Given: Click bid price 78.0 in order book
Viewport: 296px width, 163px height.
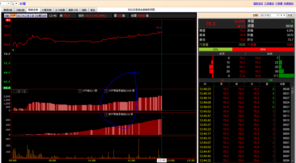Looking at the screenshot, I should [x=242, y=72].
